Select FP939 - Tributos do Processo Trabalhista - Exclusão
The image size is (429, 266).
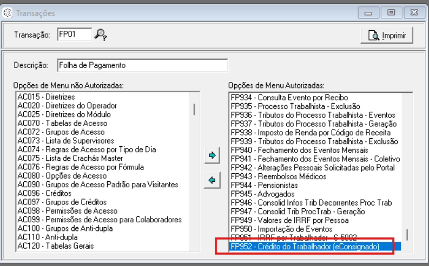point(314,141)
